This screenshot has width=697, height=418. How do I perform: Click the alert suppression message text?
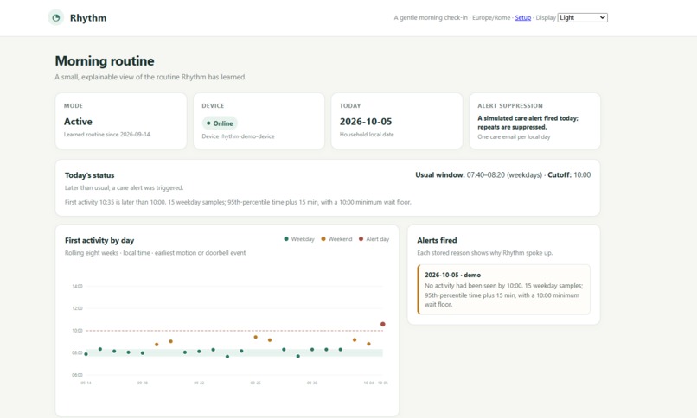(528, 123)
